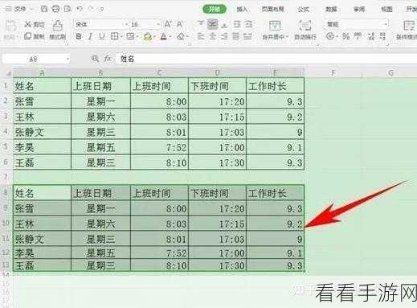
Task: Click the magnifier icon in formula bar
Action: coord(95,59)
